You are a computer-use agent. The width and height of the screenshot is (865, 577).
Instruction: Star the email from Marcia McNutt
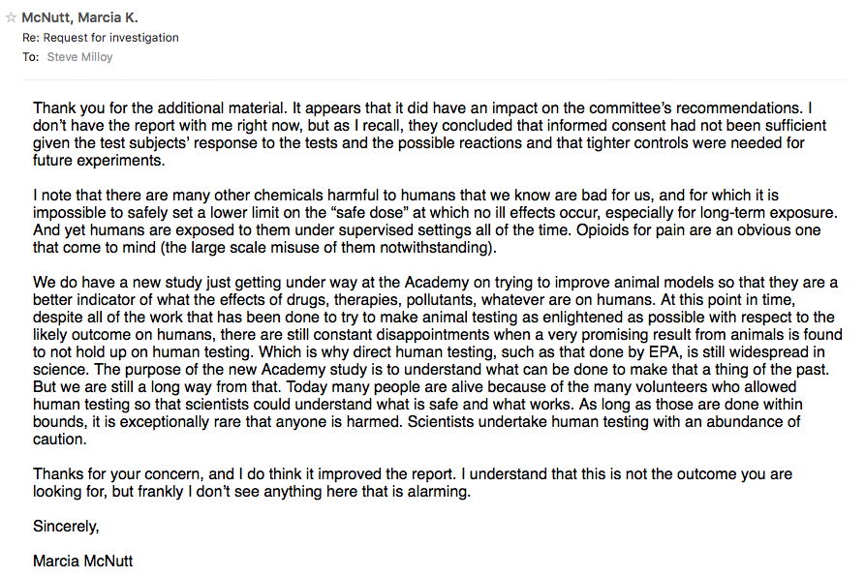coord(11,18)
